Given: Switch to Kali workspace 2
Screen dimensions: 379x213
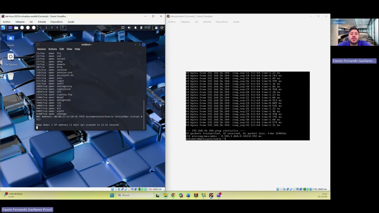Looking at the screenshot, I should [46, 28].
